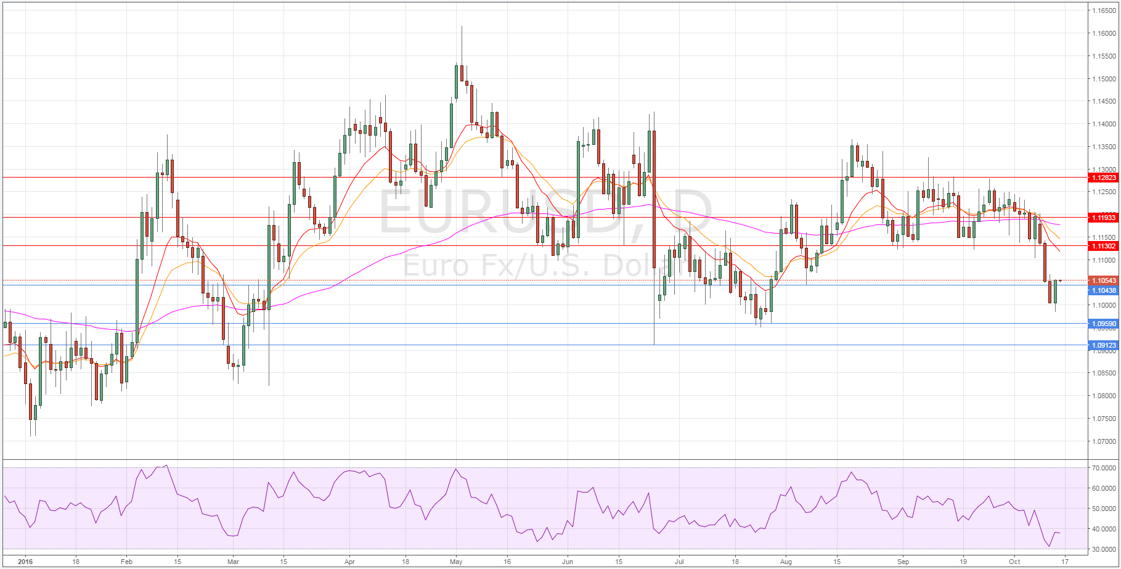Click the RSI 50.0000 axis label
The image size is (1121, 569).
(1104, 509)
